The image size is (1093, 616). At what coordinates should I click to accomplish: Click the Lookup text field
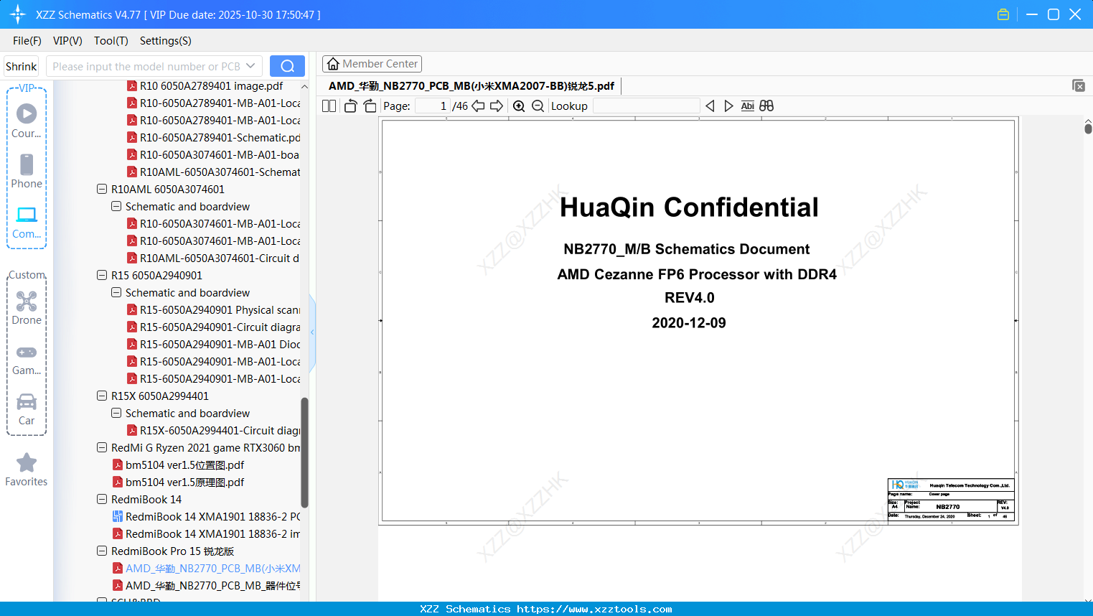[x=646, y=106]
